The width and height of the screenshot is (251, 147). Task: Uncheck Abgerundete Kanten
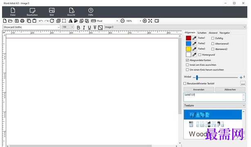[x=187, y=60]
